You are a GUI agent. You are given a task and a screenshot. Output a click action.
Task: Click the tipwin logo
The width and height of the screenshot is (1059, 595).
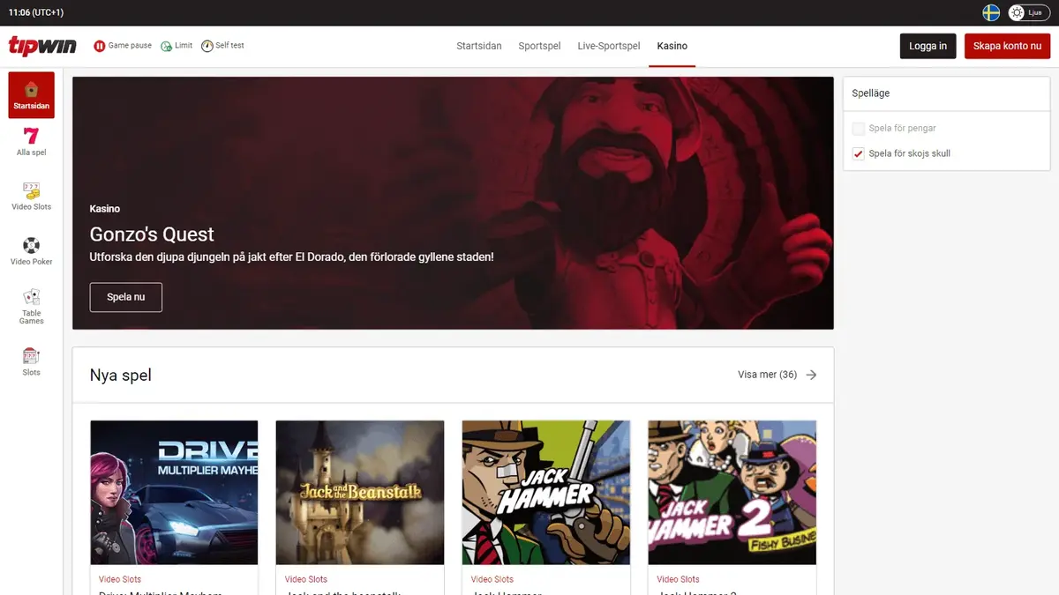tap(42, 46)
